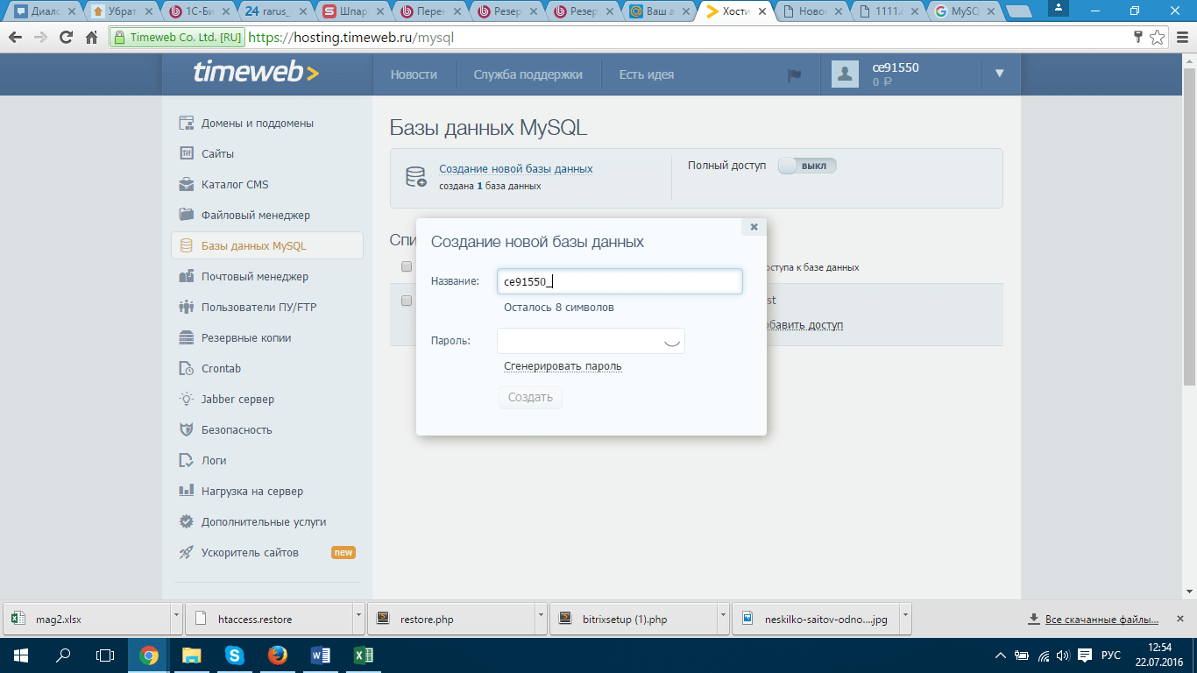Bookmark page with star icon
Viewport: 1197px width, 673px height.
1158,38
